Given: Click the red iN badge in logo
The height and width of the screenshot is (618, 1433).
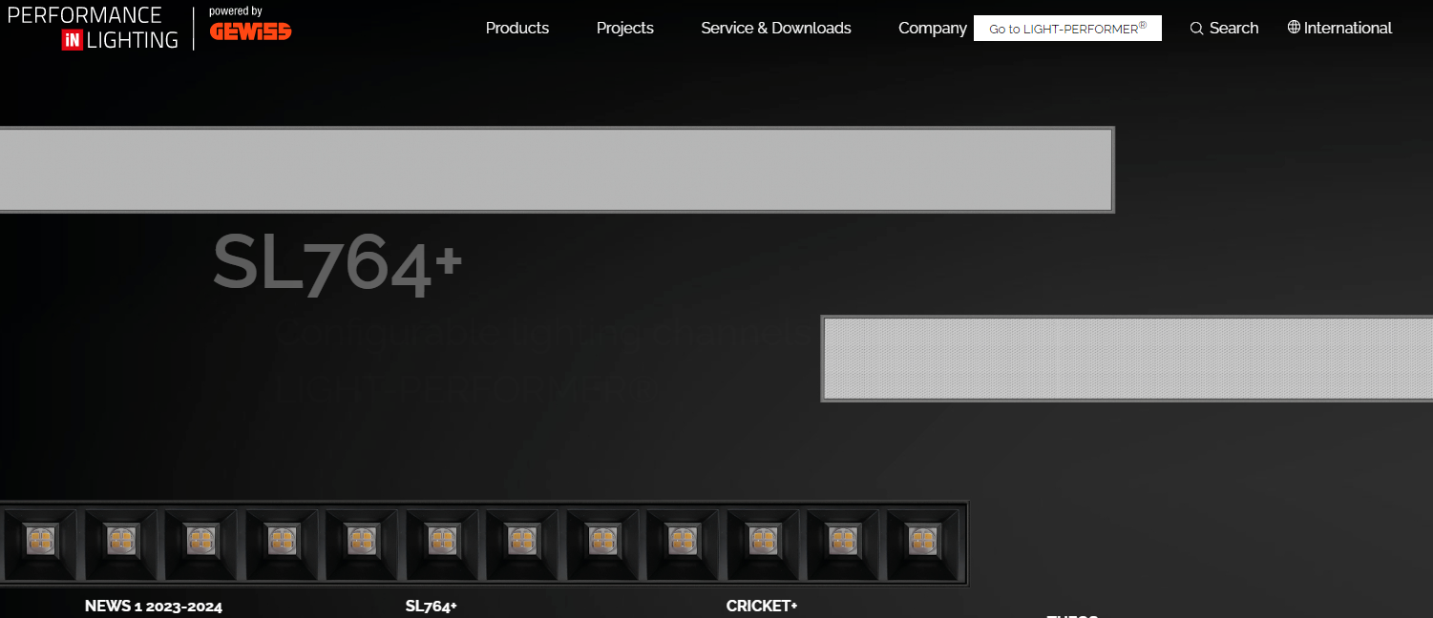Looking at the screenshot, I should click(x=72, y=40).
